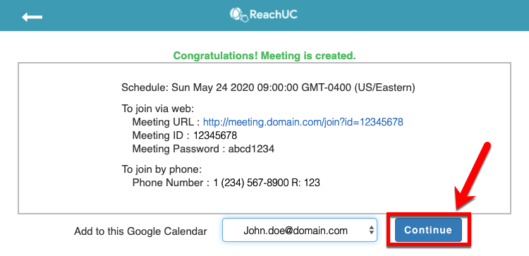Click the 'Phone Number :' label text
The height and width of the screenshot is (256, 529).
[x=171, y=183]
